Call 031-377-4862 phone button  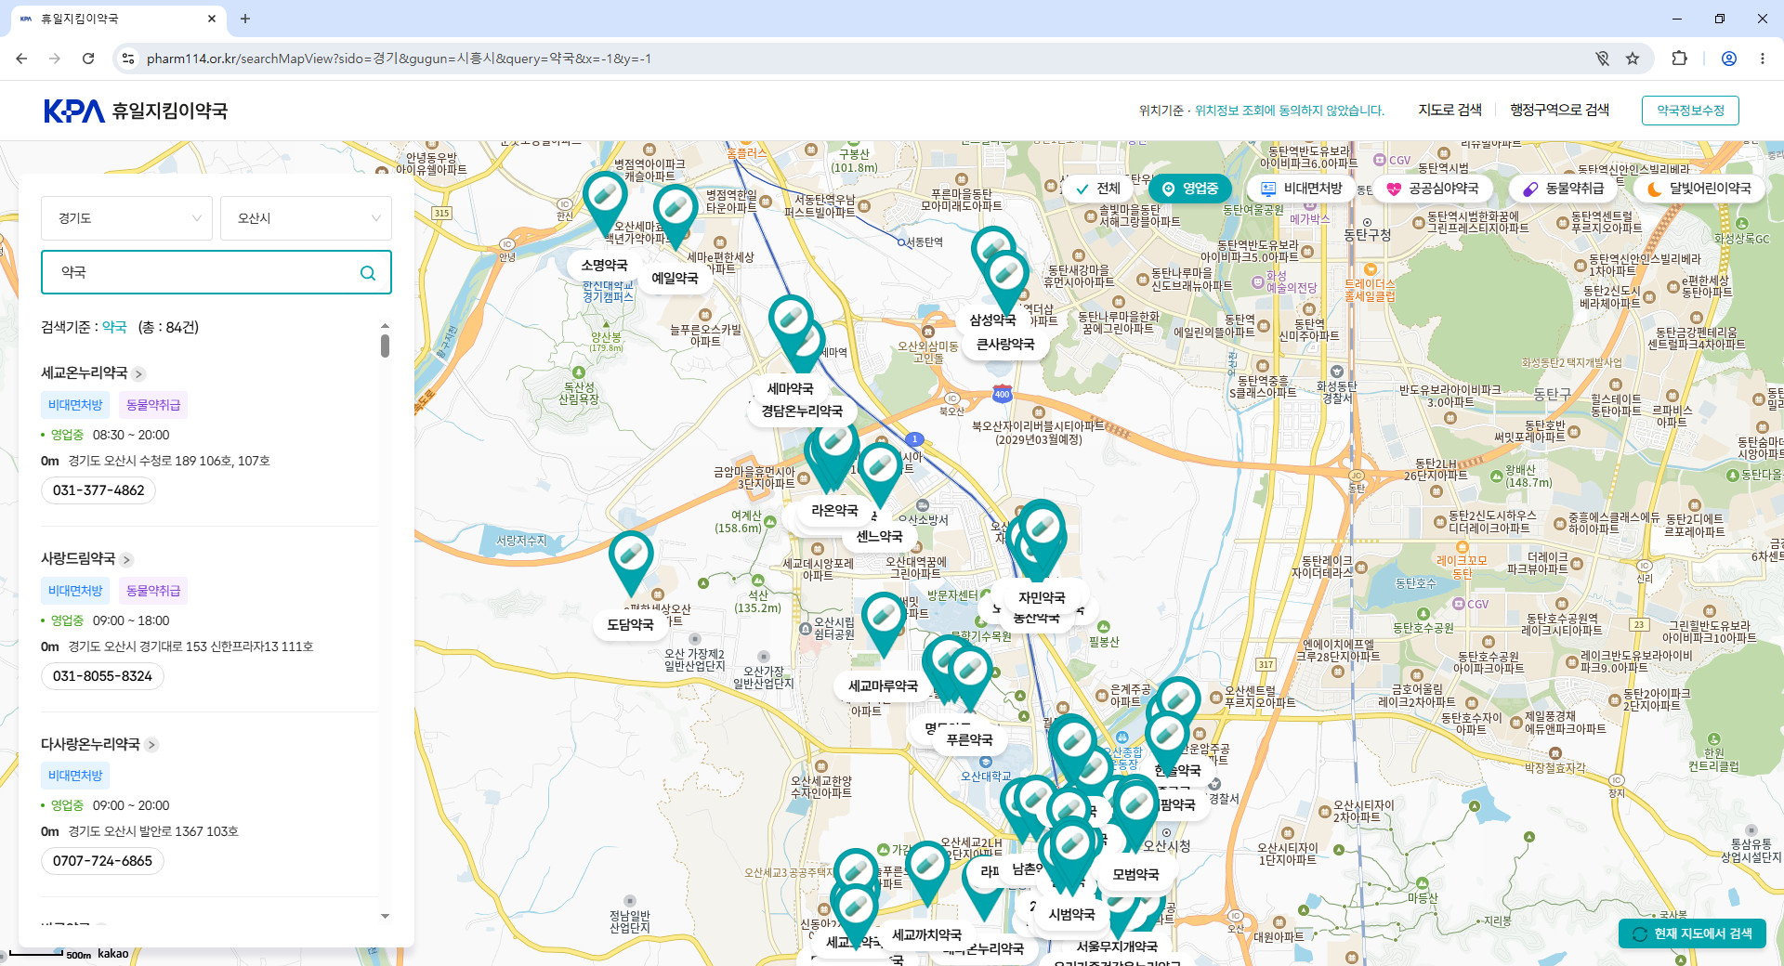pyautogui.click(x=98, y=490)
